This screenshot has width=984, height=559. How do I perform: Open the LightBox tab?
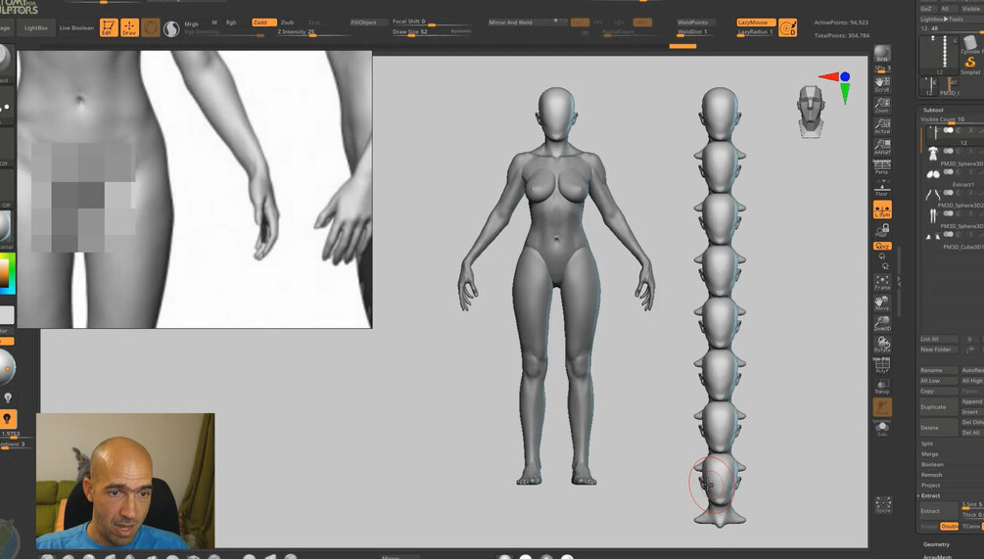click(x=36, y=27)
